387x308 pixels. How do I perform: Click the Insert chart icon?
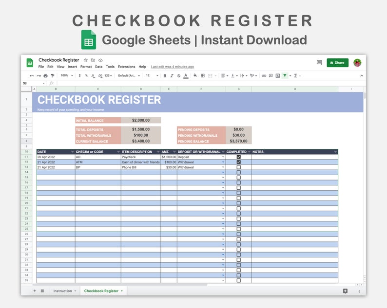(278, 75)
